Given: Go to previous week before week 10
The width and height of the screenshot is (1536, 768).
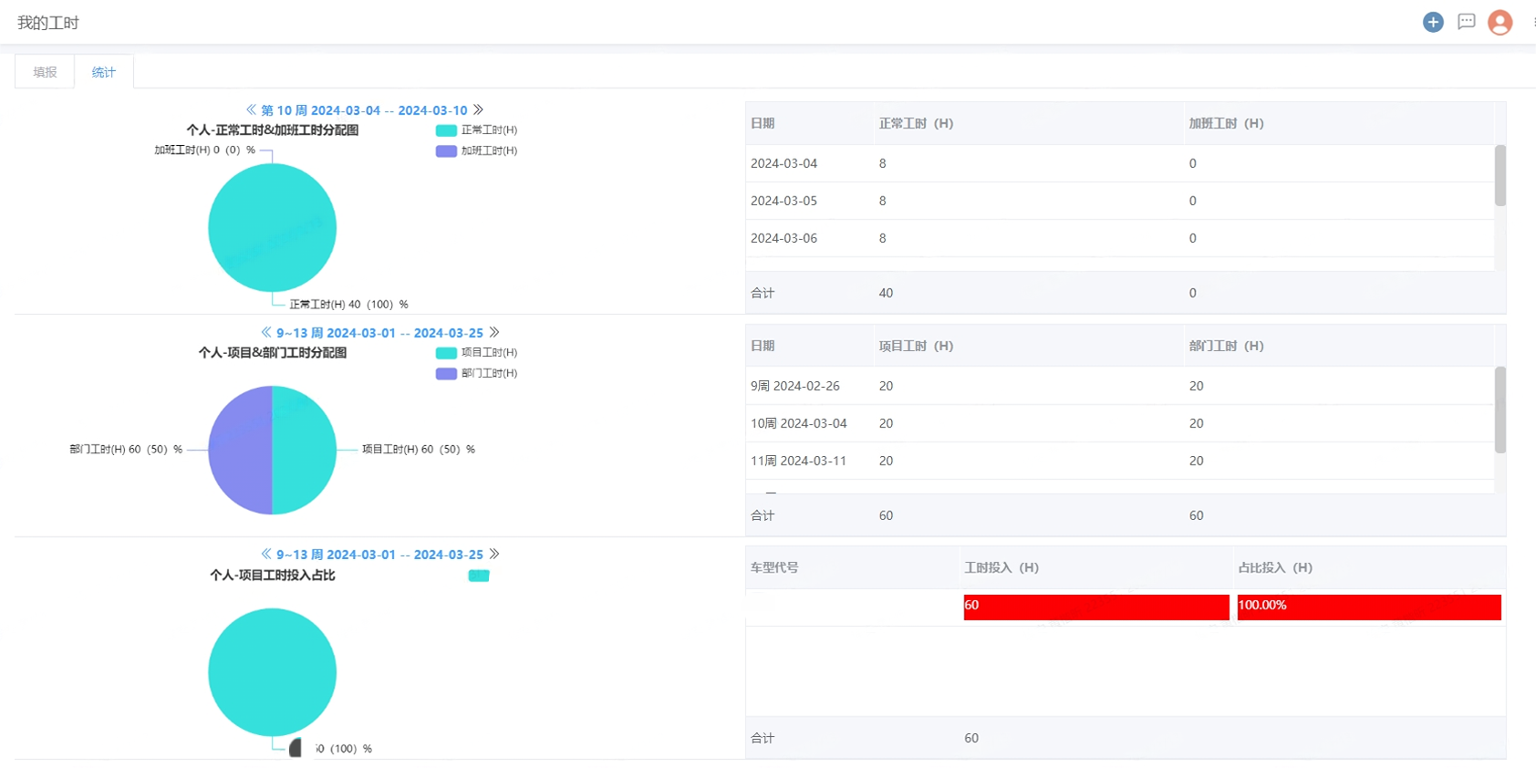Looking at the screenshot, I should click(x=251, y=109).
